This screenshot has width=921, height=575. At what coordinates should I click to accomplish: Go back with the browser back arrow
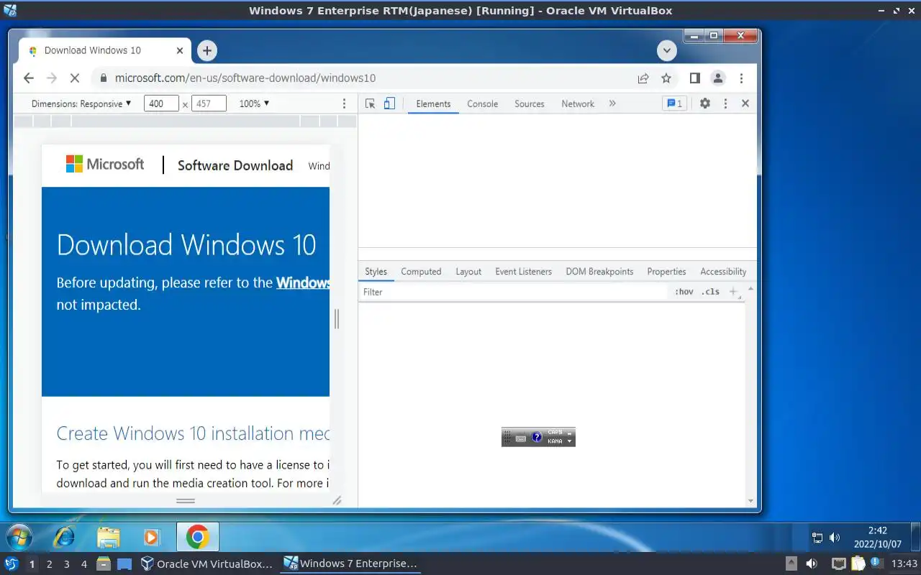(x=29, y=78)
